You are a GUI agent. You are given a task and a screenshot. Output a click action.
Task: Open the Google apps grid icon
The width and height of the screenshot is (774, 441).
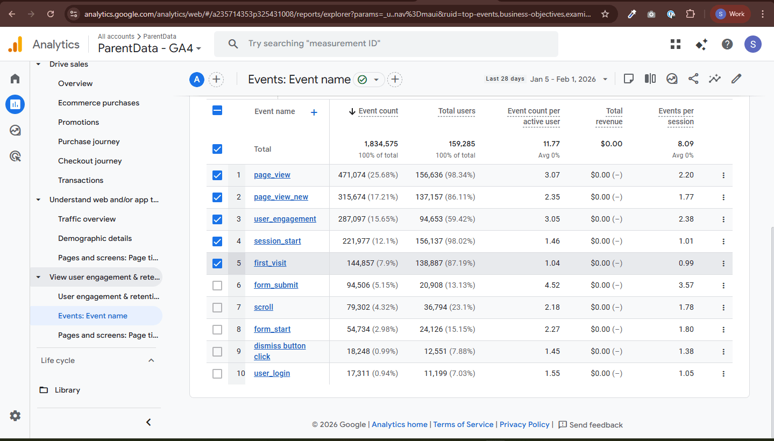click(x=676, y=44)
